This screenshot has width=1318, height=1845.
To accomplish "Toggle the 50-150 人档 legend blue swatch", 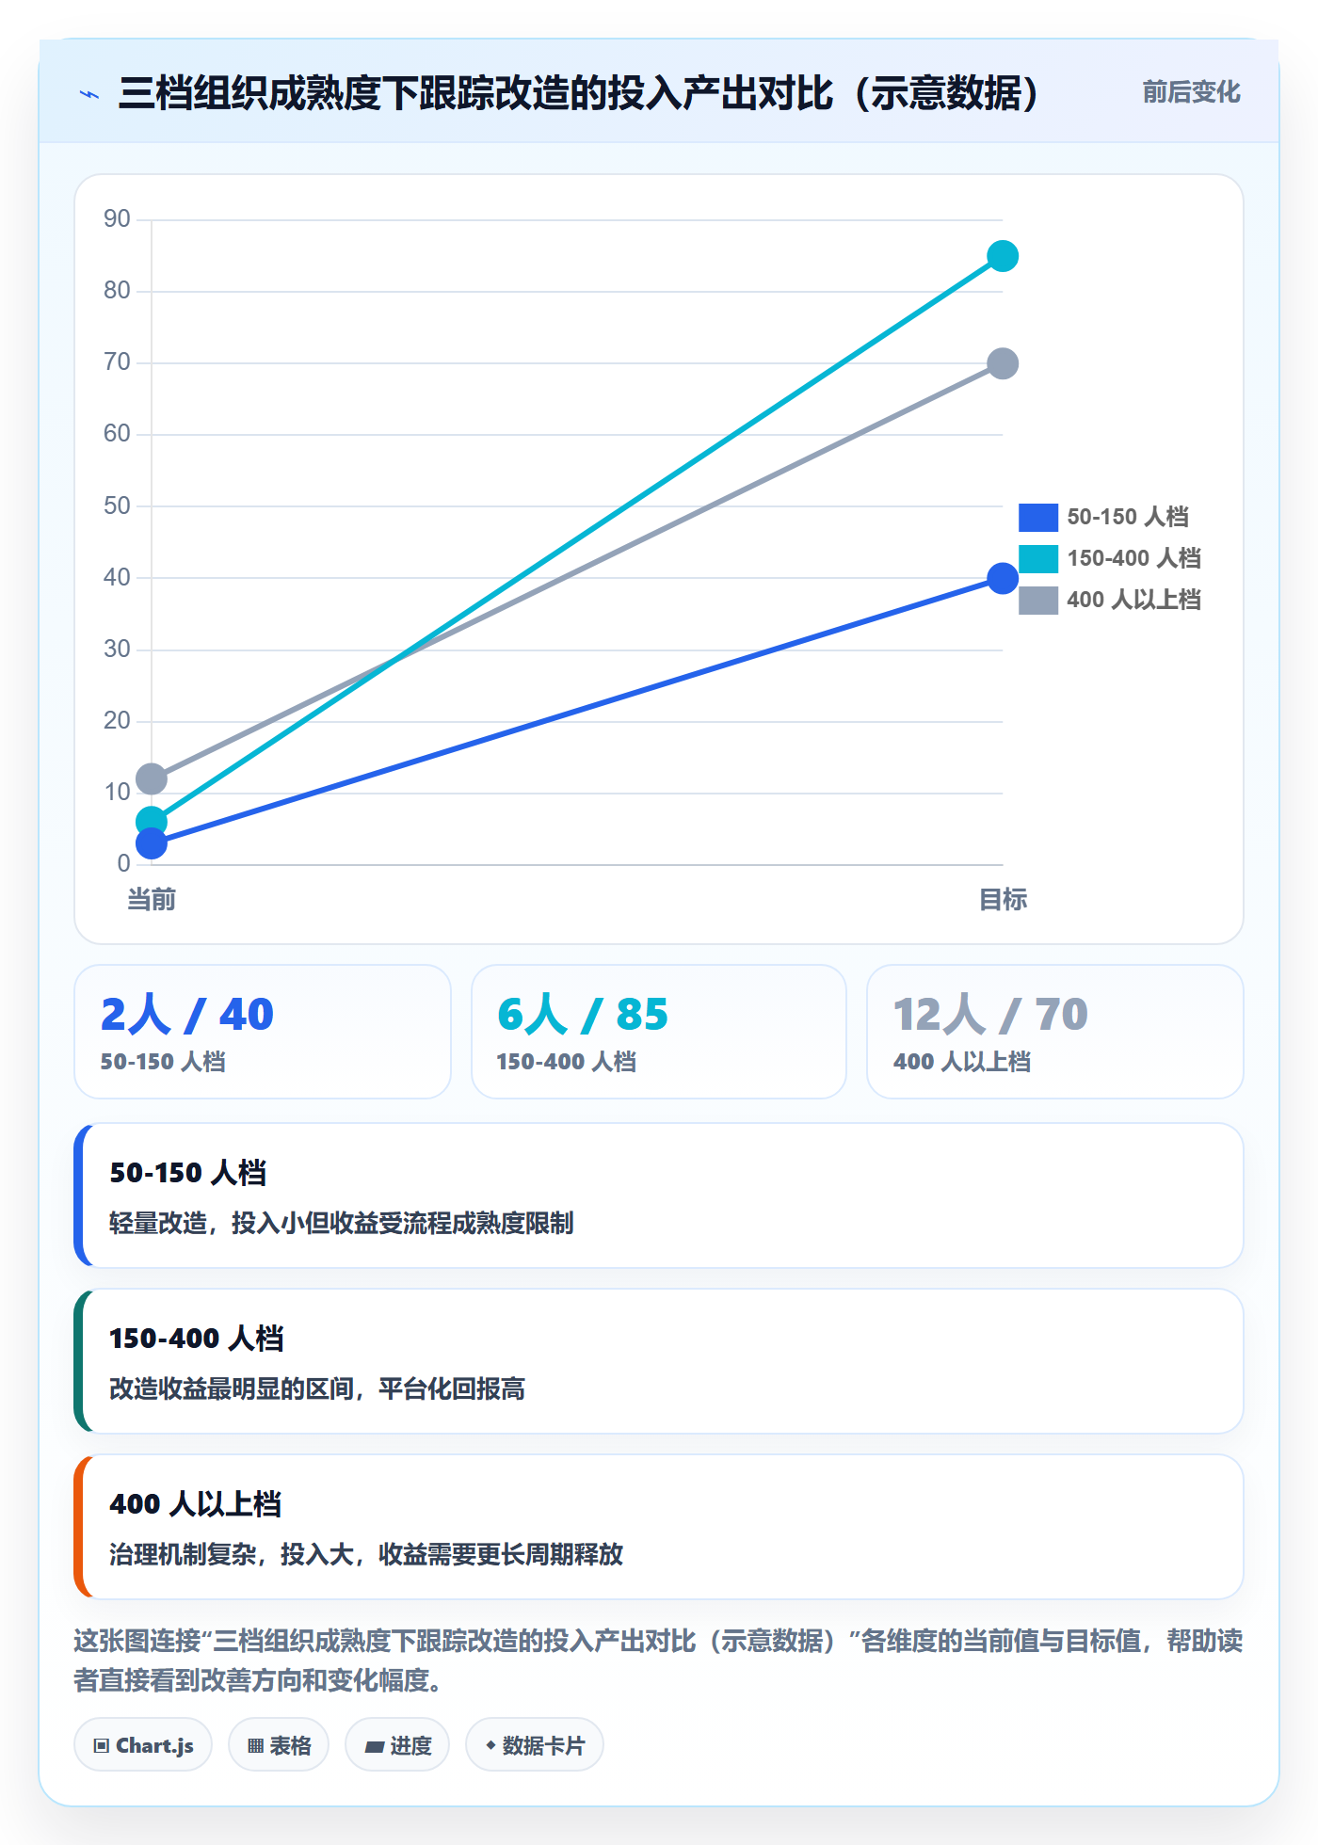I will [x=1038, y=517].
